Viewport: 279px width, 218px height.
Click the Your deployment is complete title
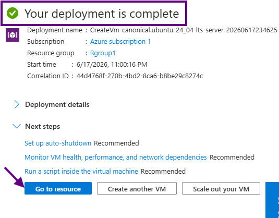[102, 14]
